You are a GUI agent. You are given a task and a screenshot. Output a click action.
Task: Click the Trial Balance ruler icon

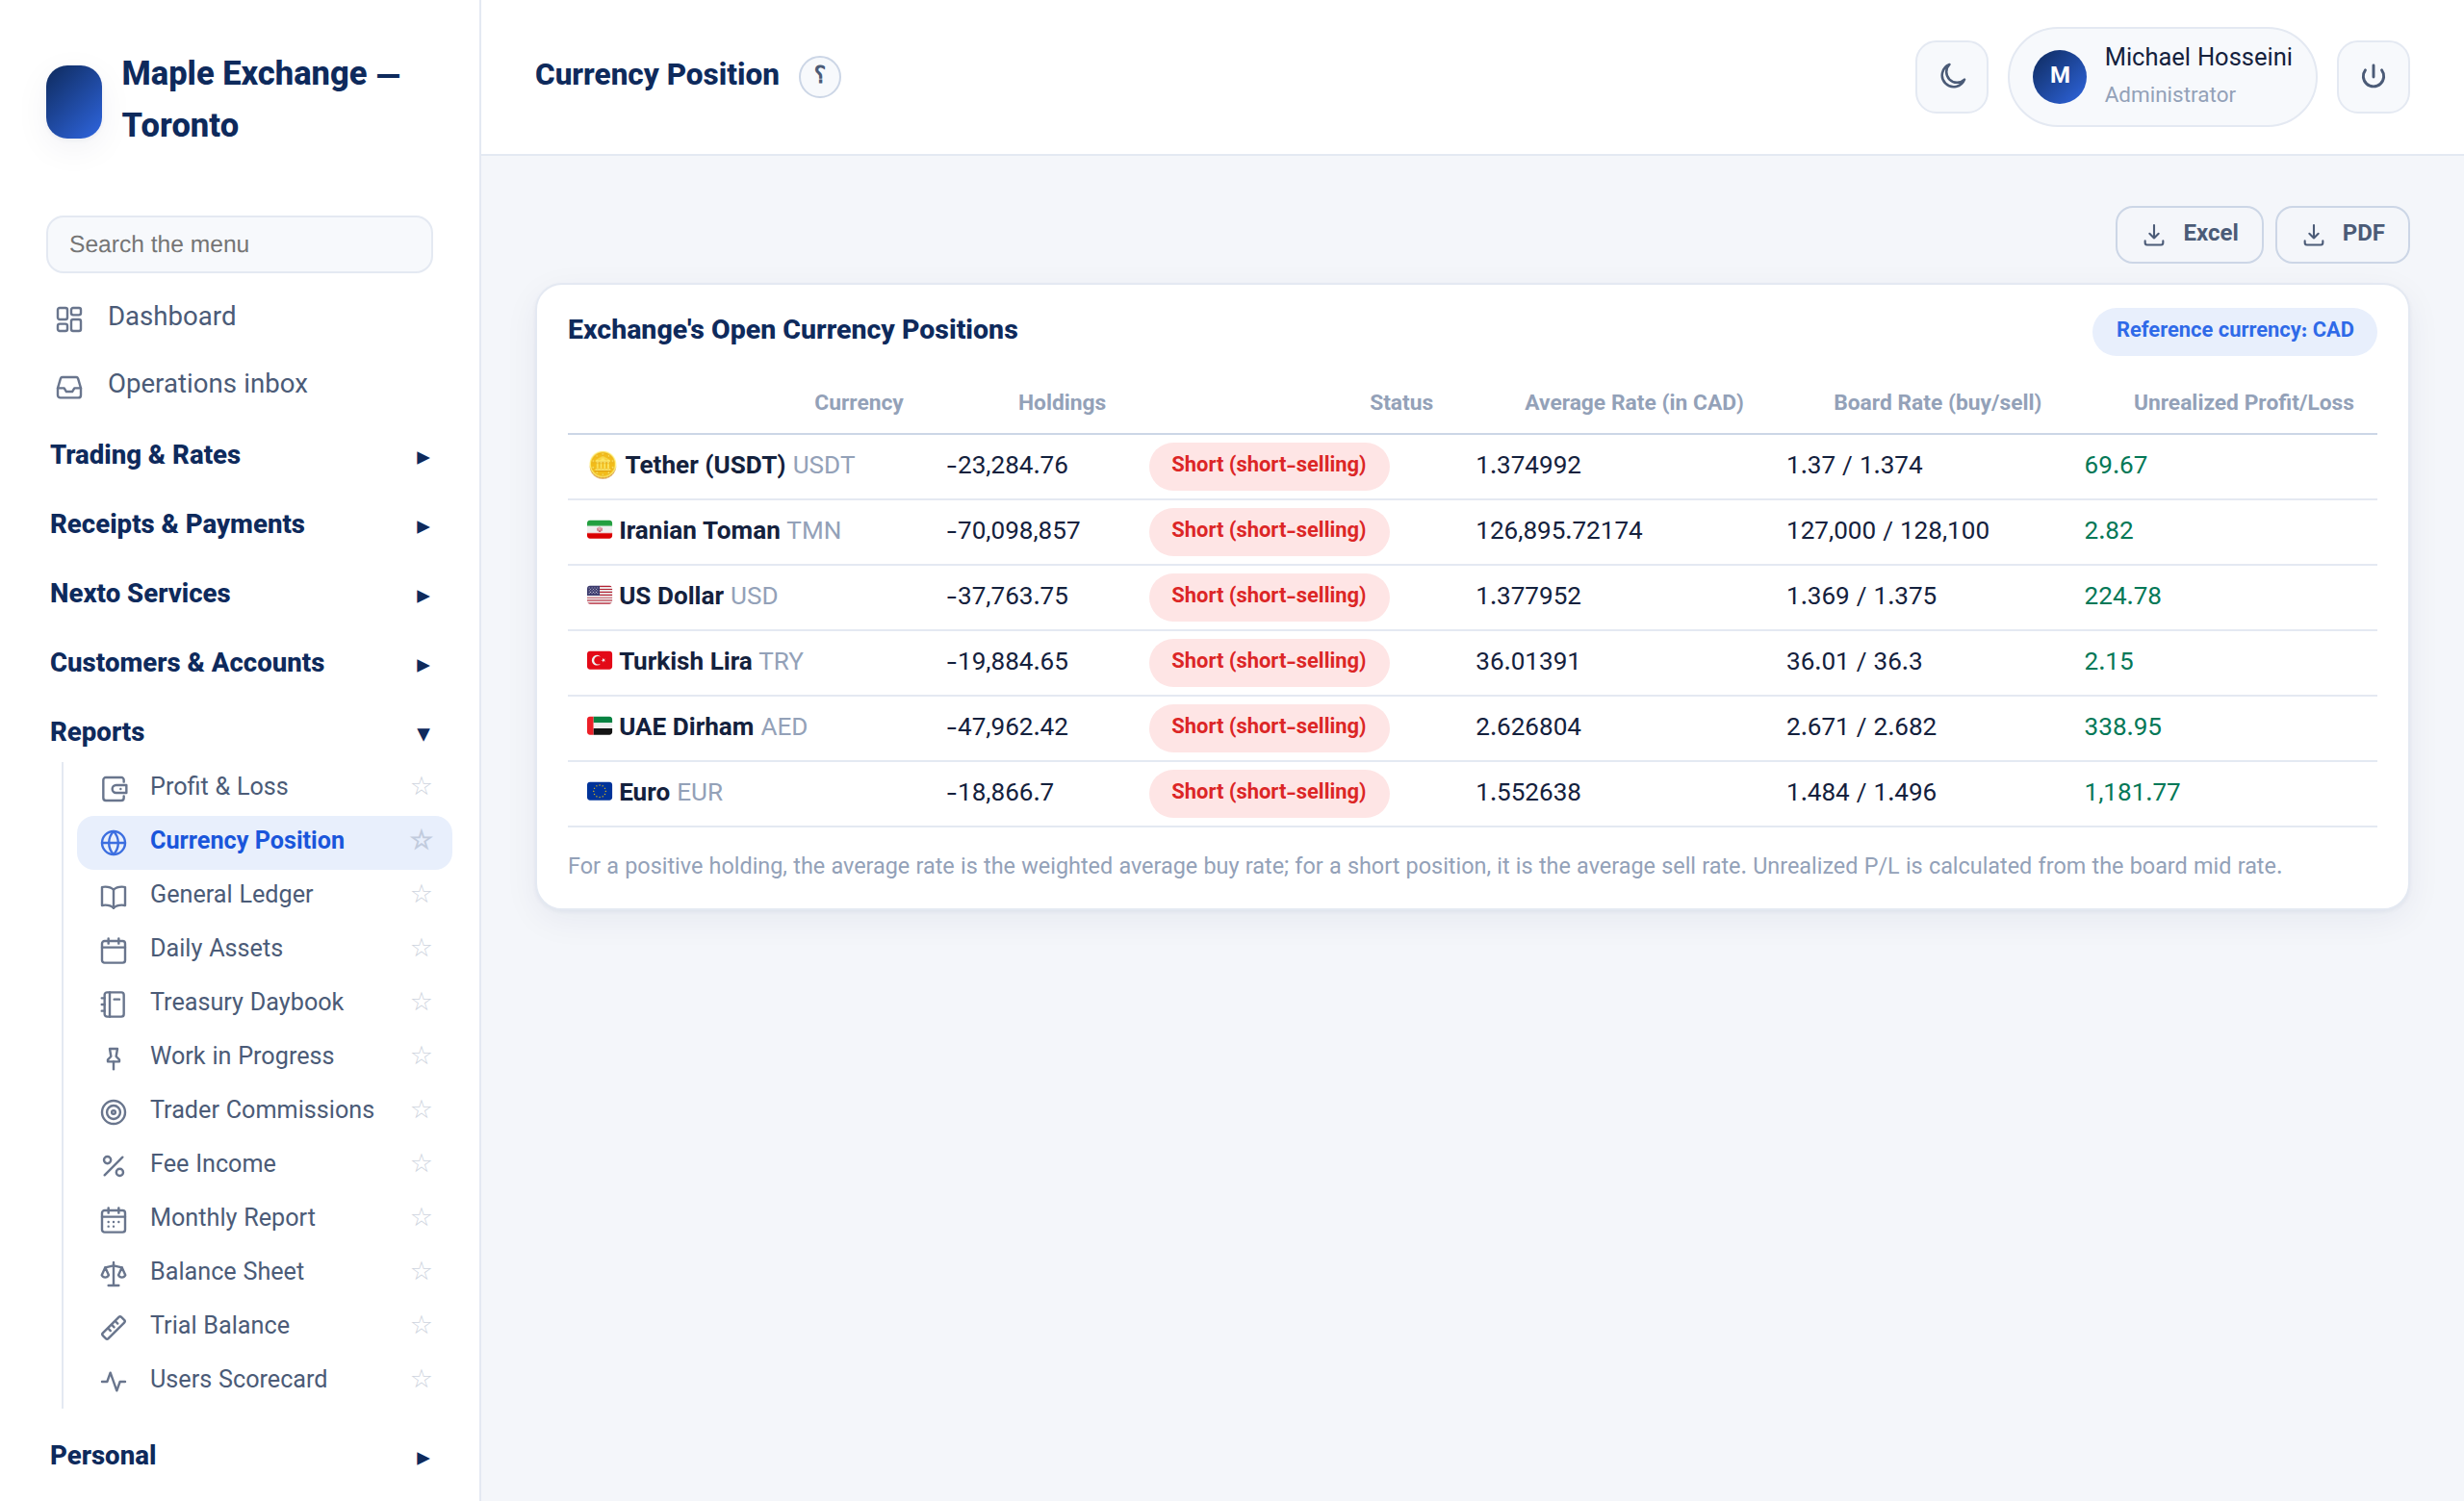114,1327
